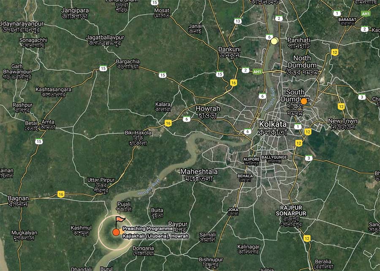This screenshot has width=380, height=271.
Task: Click the "Preaching Programme" marker caption
Action: 148,229
